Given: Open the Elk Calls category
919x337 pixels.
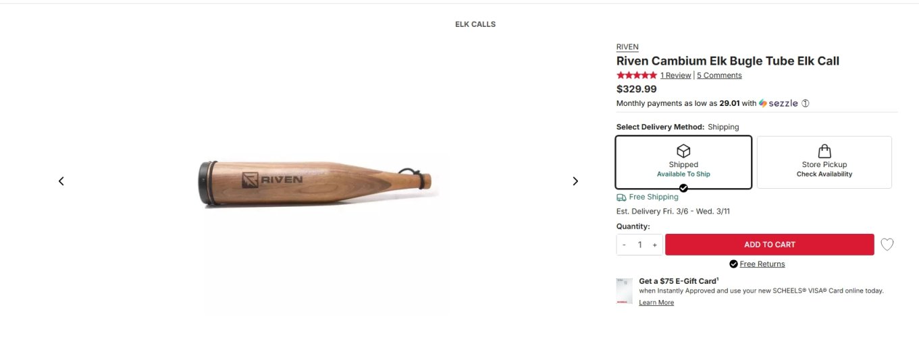Looking at the screenshot, I should point(475,24).
